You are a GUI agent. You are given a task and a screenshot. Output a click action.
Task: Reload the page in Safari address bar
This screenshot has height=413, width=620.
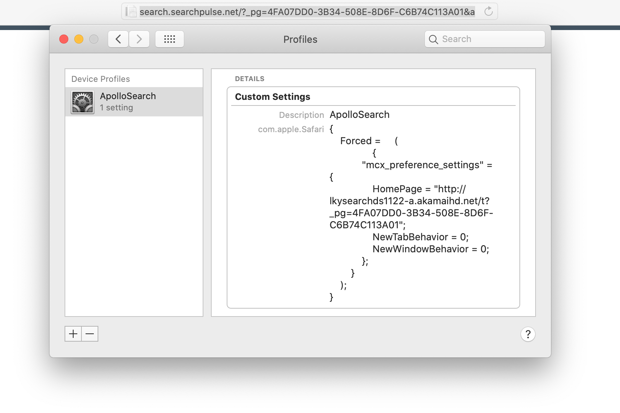pos(488,11)
